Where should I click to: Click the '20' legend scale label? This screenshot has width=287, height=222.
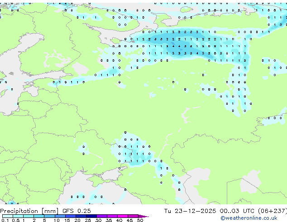77,220
